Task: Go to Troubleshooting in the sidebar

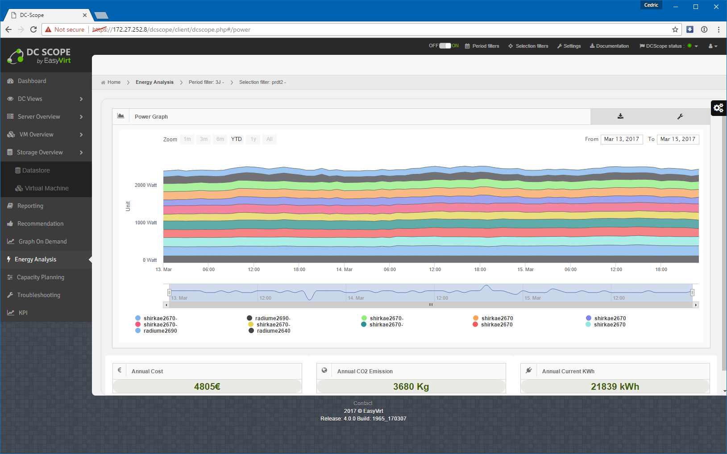Action: [38, 295]
